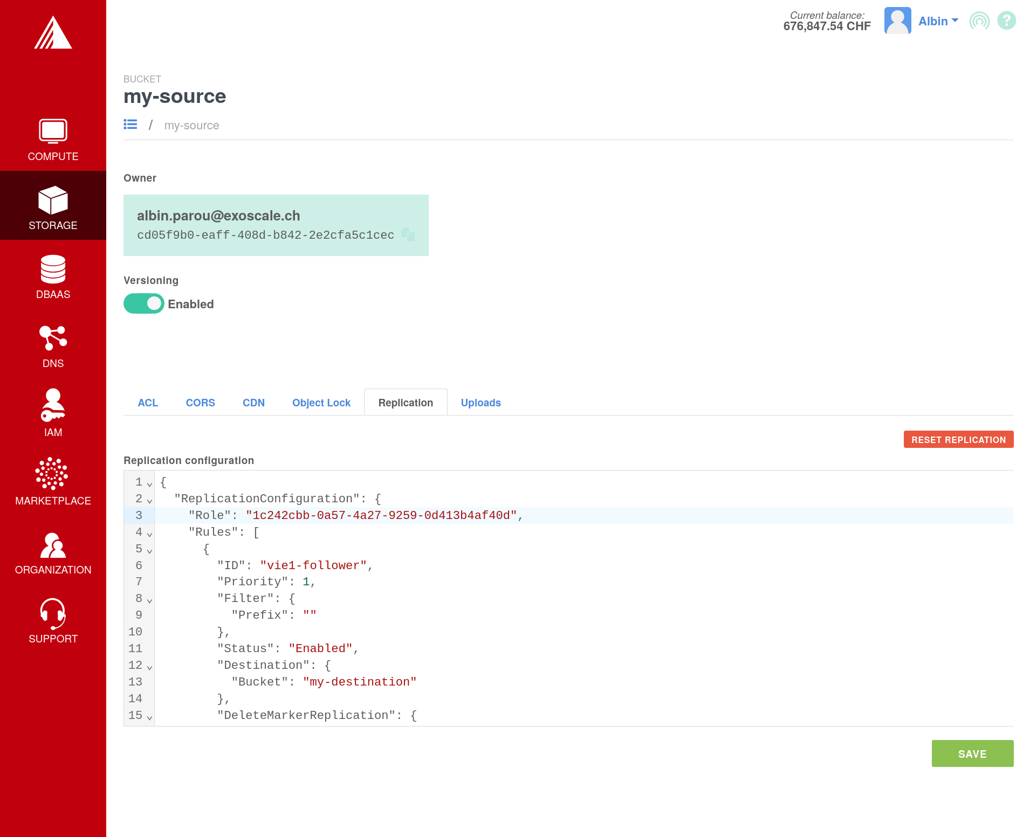Open the help question mark icon
The height and width of the screenshot is (837, 1030).
point(1006,21)
